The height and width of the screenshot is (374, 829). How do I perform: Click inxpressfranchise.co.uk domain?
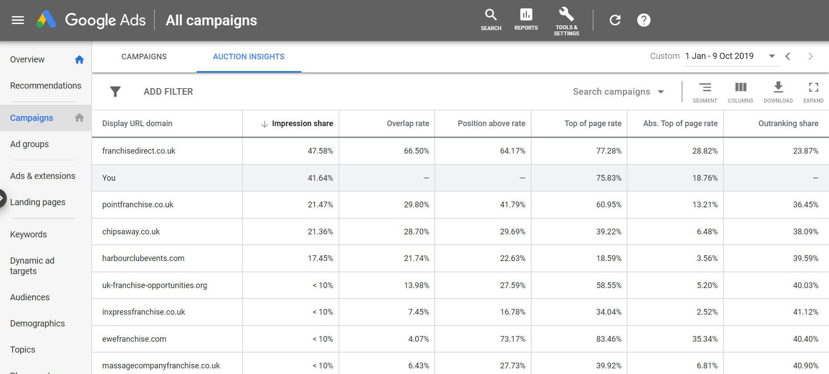tap(143, 312)
